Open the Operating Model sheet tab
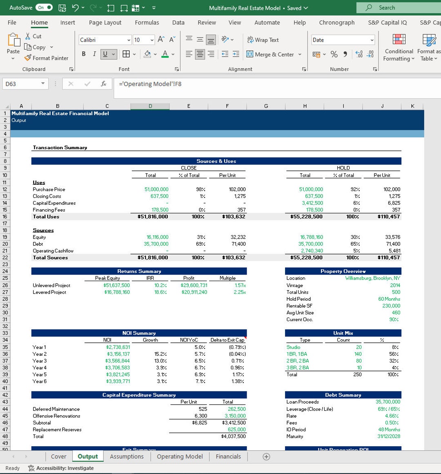 pos(179,456)
